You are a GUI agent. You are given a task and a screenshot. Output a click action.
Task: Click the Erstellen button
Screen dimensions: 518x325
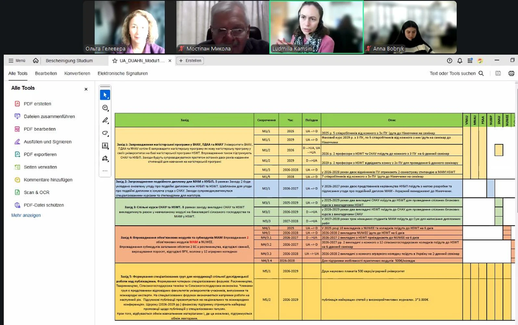tap(190, 60)
